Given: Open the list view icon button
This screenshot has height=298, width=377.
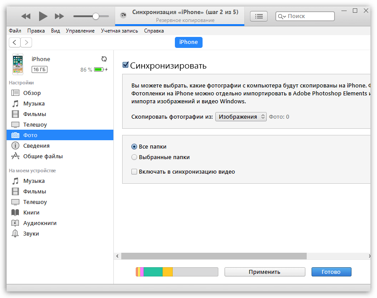Looking at the screenshot, I should click(x=259, y=16).
